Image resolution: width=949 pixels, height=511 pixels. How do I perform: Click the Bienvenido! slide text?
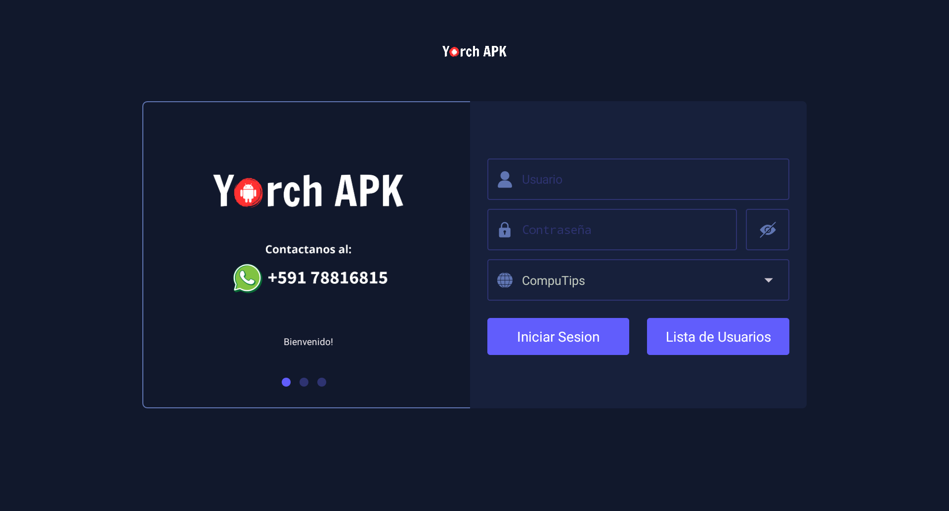click(x=308, y=342)
